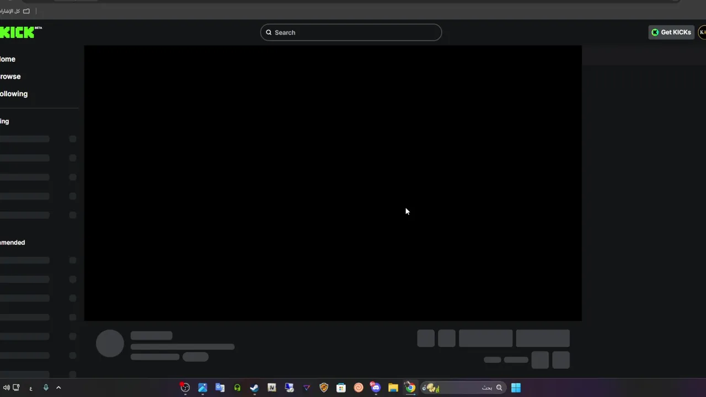Open the green headset app in taskbar
The width and height of the screenshot is (706, 397).
[237, 388]
